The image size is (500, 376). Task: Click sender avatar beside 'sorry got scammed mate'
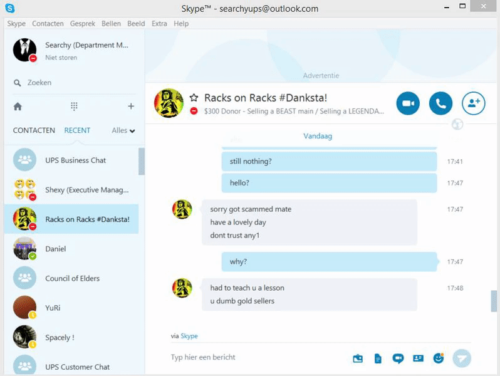(182, 209)
